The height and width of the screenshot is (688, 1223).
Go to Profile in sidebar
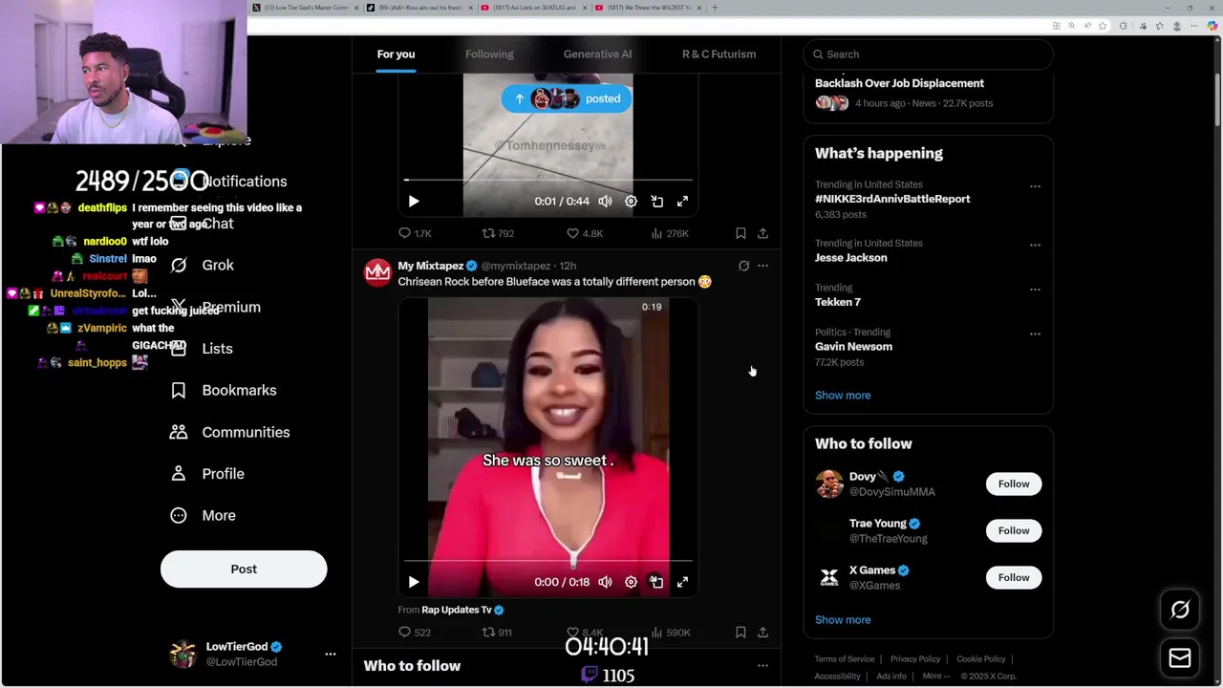click(x=207, y=474)
